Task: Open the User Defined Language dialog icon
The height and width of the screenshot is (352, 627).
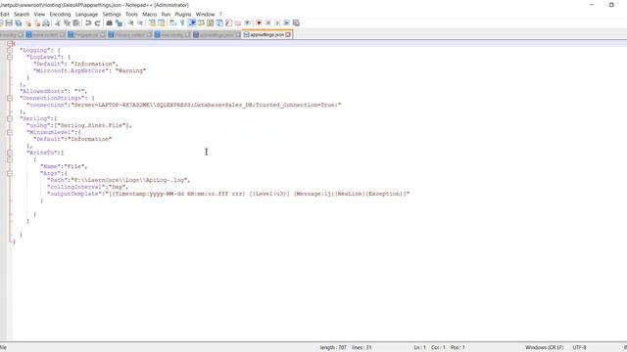Action: coord(201,23)
